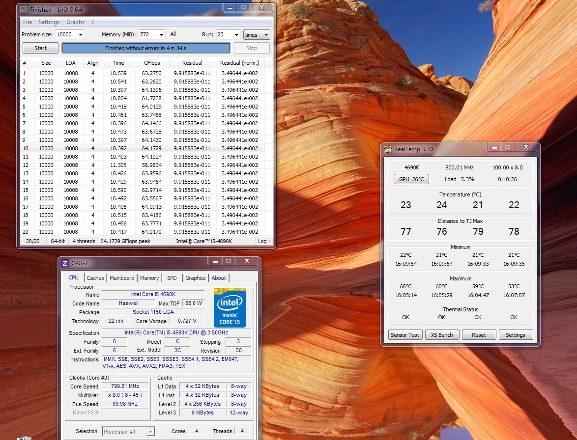Click the All memory link in LinX
This screenshot has width=577, height=440.
(x=173, y=34)
